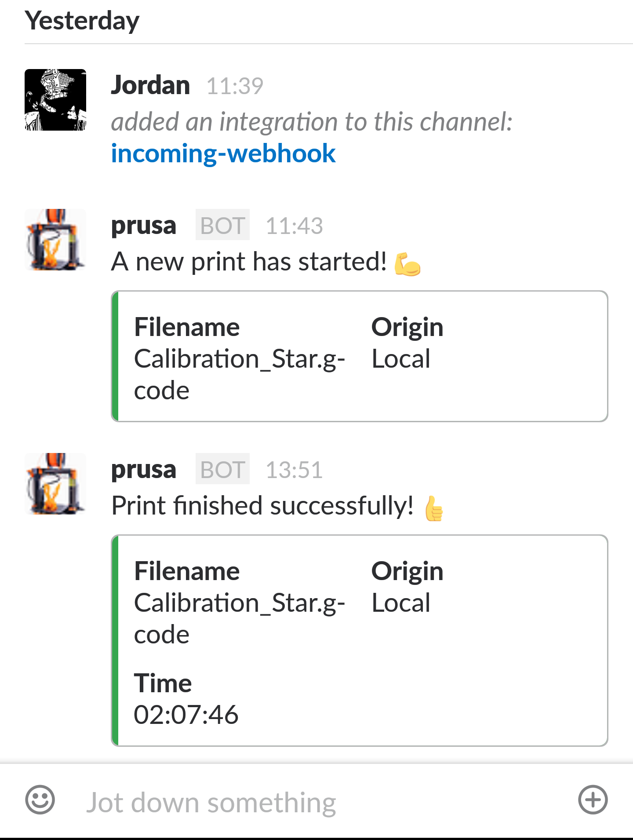Screen dimensions: 633x840
Task: Click the 11:43 message timestamp
Action: click(294, 226)
